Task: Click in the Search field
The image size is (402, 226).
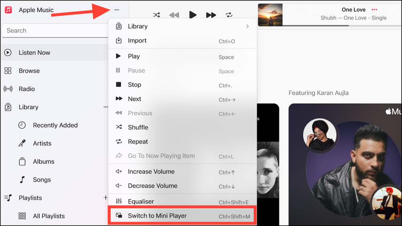Action: pos(55,31)
